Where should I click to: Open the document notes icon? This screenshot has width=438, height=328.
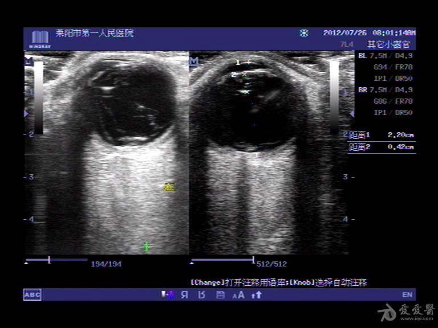[220, 294]
